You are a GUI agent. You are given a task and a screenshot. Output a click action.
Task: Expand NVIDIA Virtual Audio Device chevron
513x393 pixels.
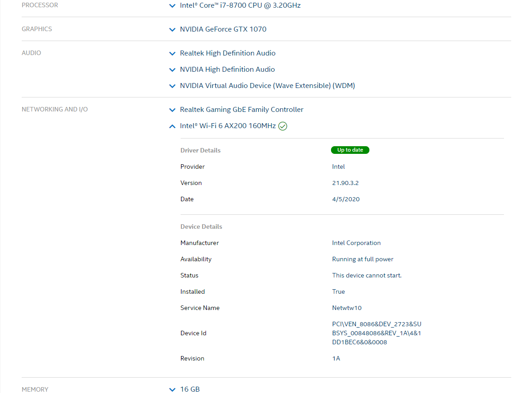coord(172,86)
